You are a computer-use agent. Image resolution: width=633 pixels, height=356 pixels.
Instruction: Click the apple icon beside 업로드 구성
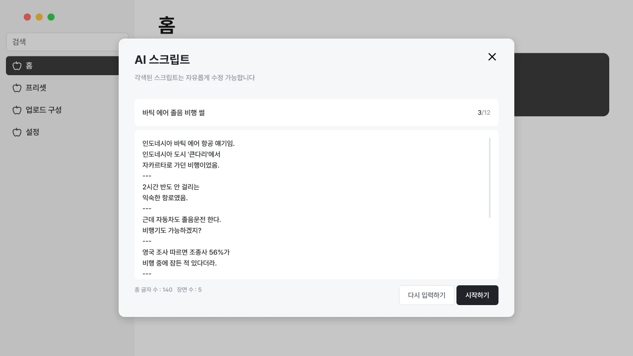coord(17,110)
